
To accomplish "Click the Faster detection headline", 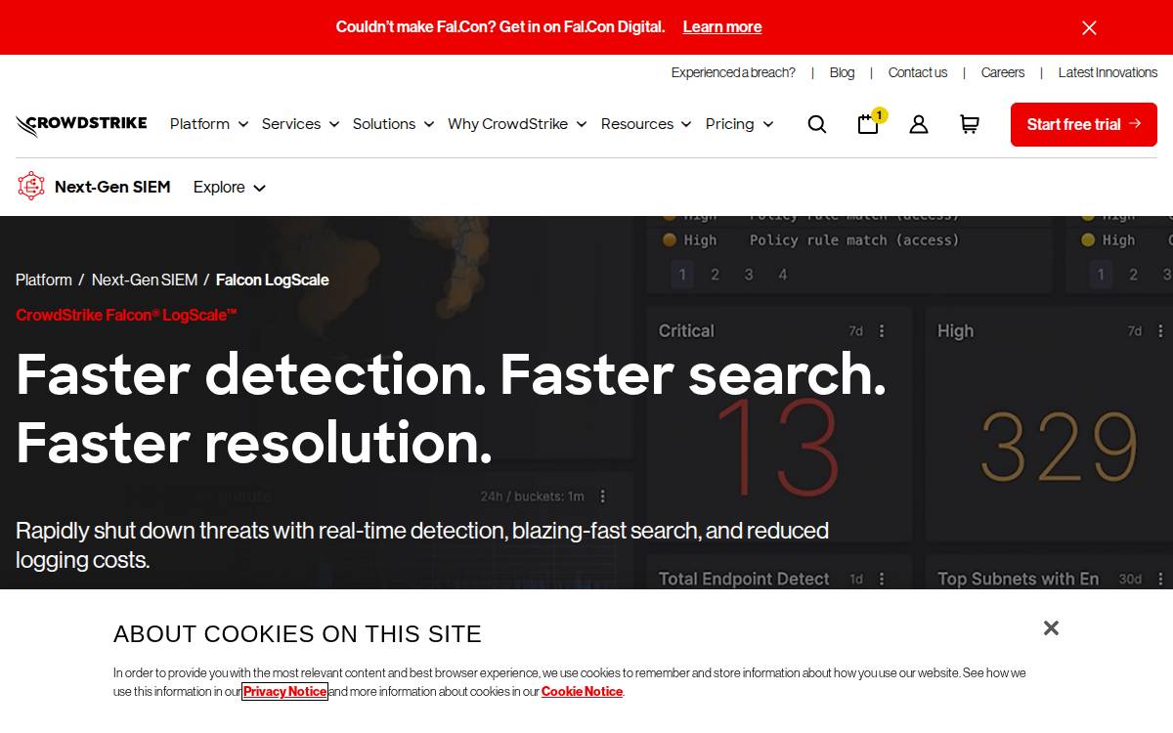I will coord(452,409).
